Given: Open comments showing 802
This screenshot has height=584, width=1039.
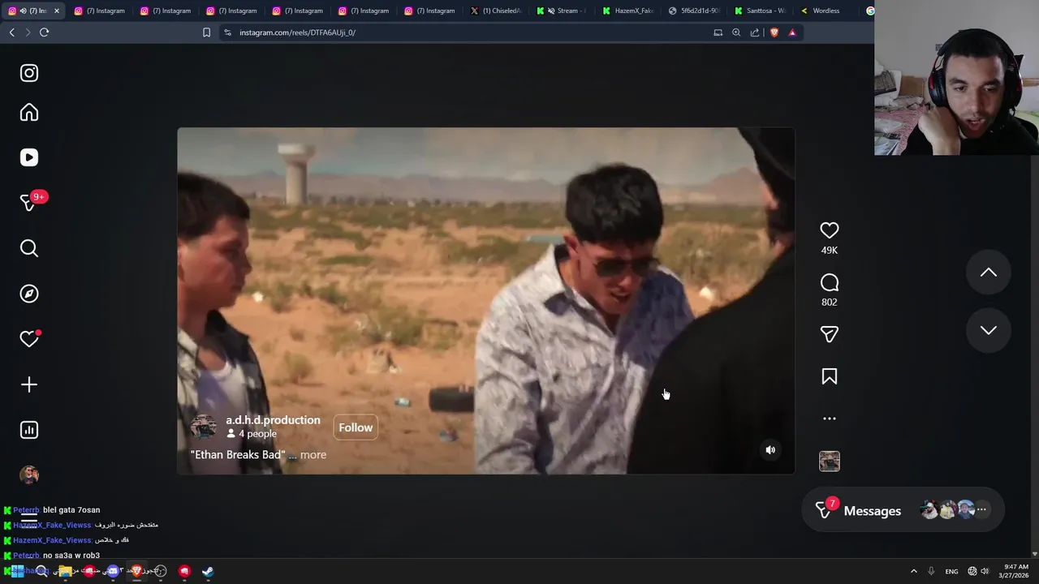Looking at the screenshot, I should tap(829, 282).
